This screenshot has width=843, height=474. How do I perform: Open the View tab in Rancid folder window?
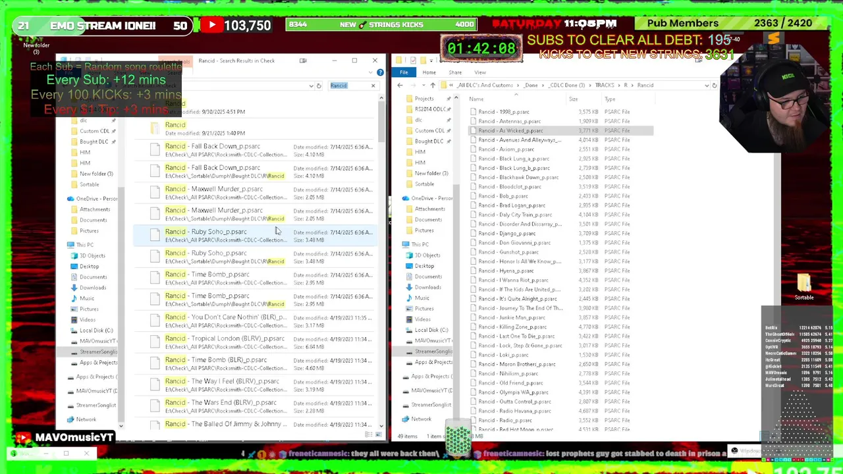pyautogui.click(x=480, y=72)
